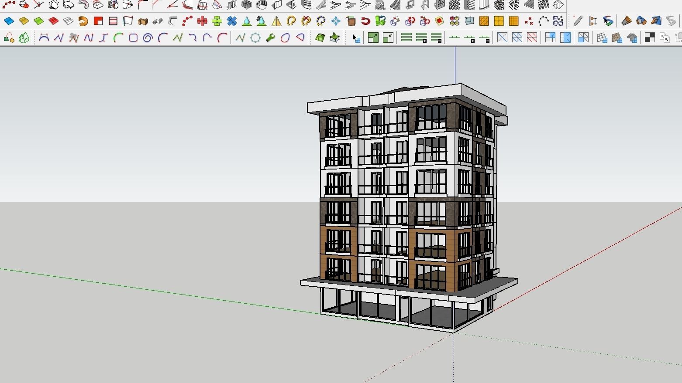Viewport: 682px width, 383px height.
Task: Click the droplet icon with hash symbol
Action: point(262,21)
